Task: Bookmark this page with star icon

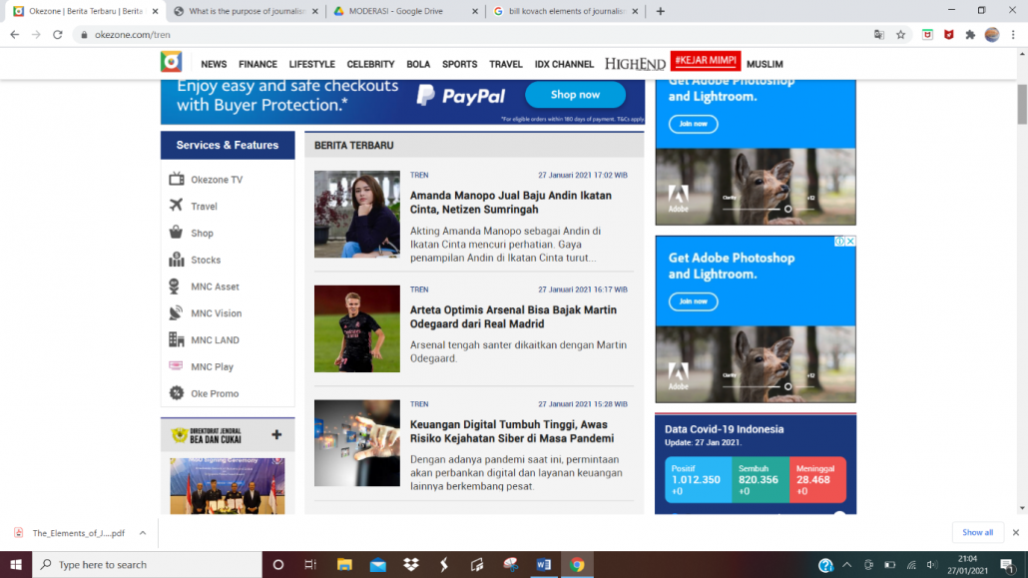Action: 901,35
